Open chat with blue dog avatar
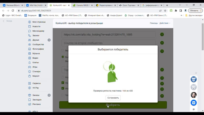The width and height of the screenshot is (204, 115). tap(194, 79)
